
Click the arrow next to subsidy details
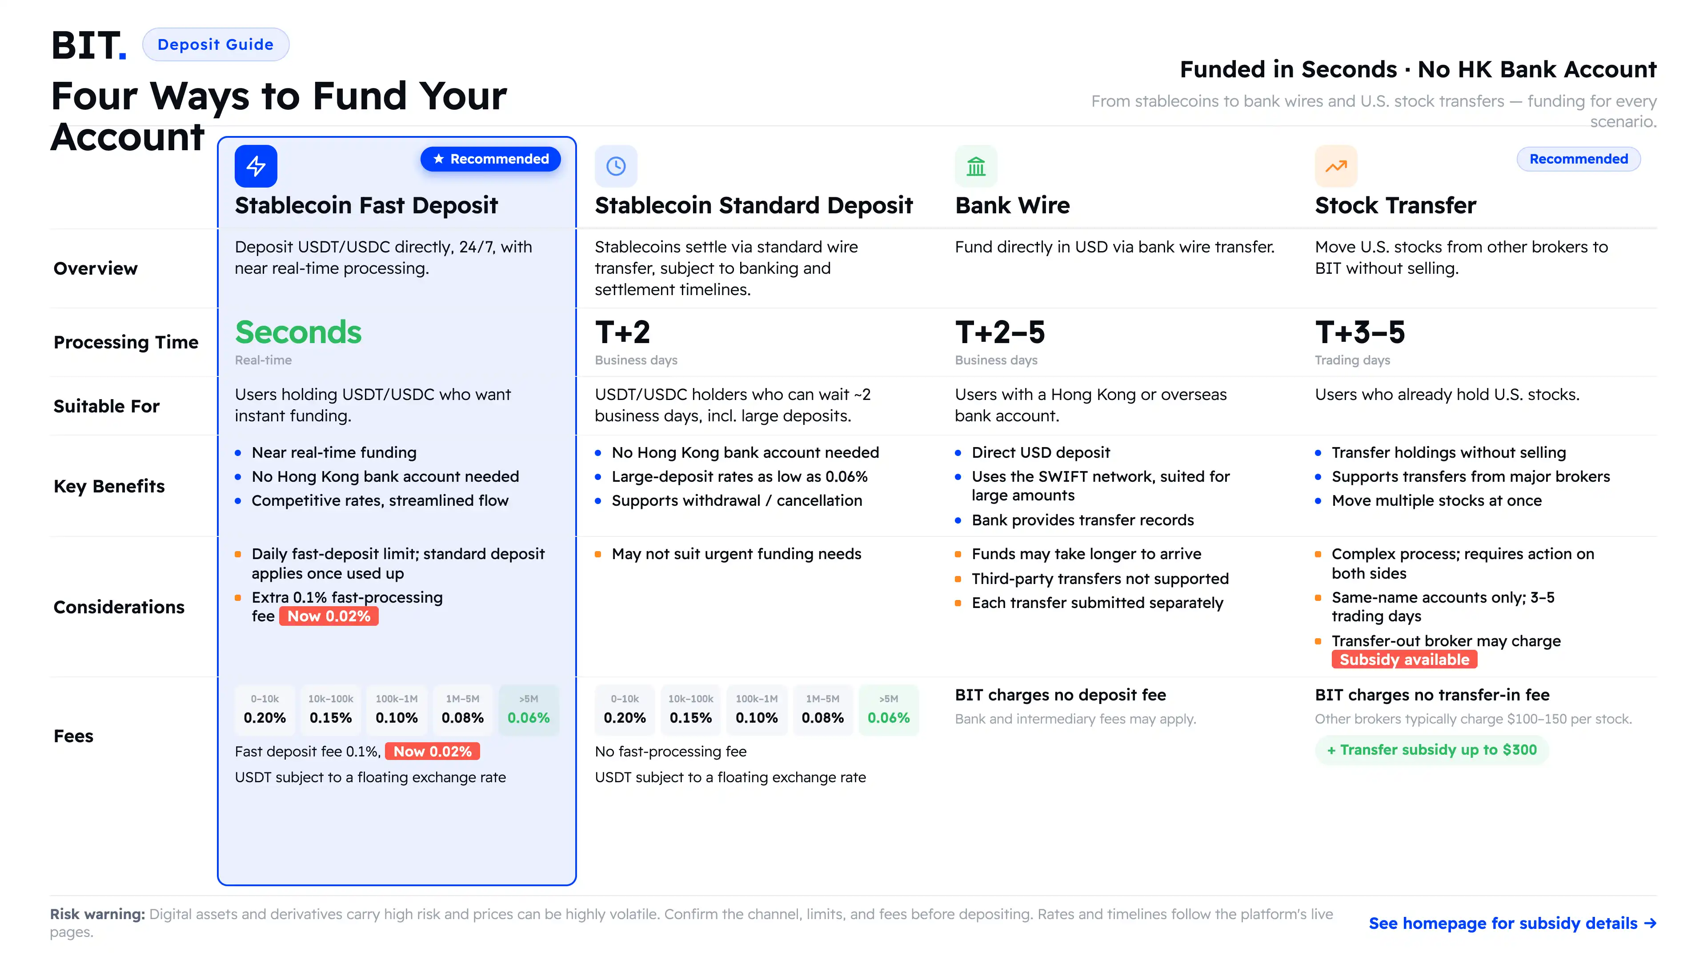point(1650,923)
